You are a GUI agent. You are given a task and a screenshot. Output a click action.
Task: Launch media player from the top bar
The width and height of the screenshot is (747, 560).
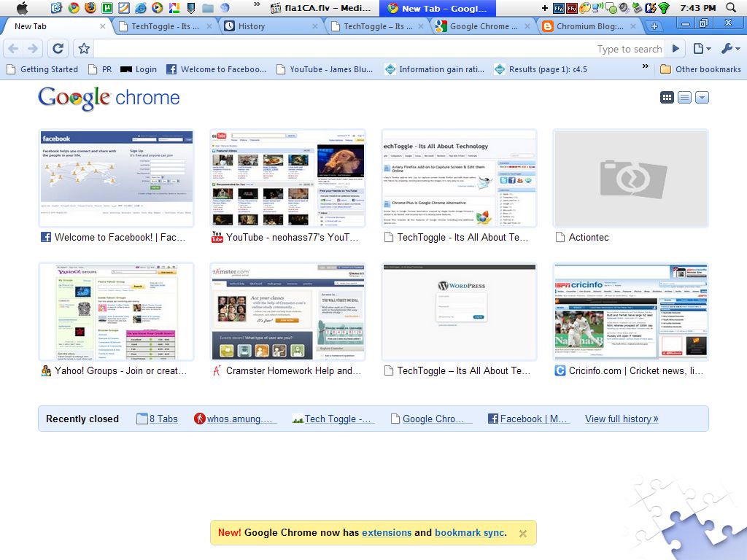coord(158,7)
